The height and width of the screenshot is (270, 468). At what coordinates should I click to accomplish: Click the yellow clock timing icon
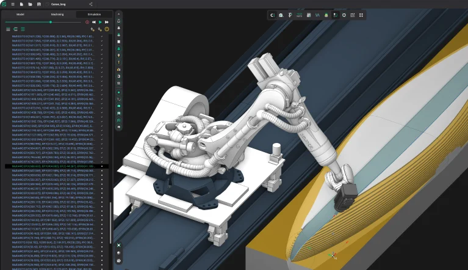107,29
